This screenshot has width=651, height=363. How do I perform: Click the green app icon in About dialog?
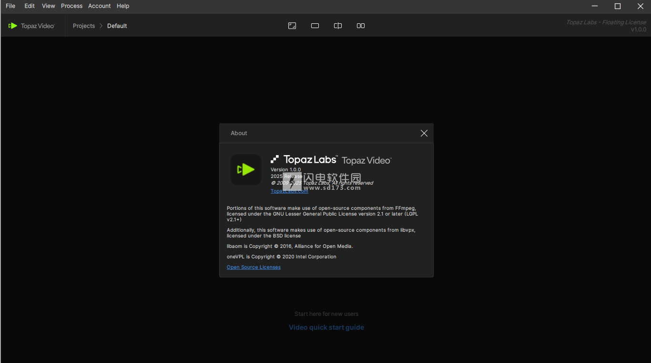click(246, 169)
